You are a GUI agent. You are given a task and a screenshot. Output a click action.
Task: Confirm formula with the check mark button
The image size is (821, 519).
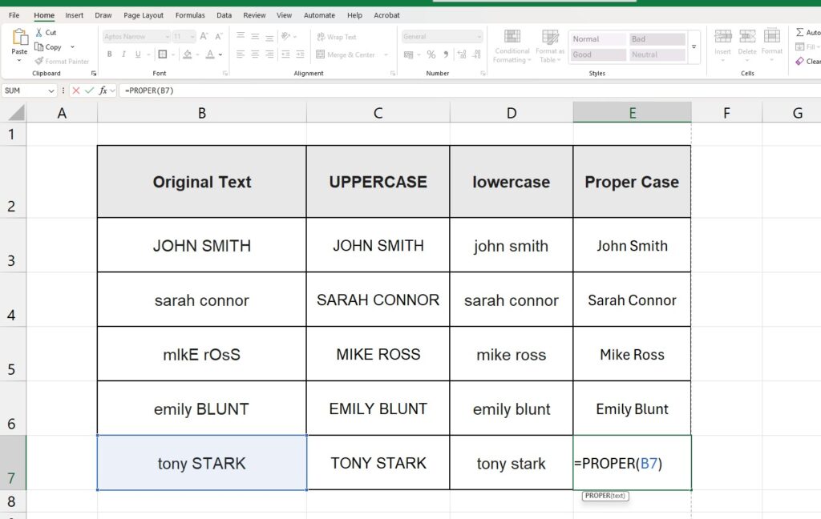tap(89, 91)
